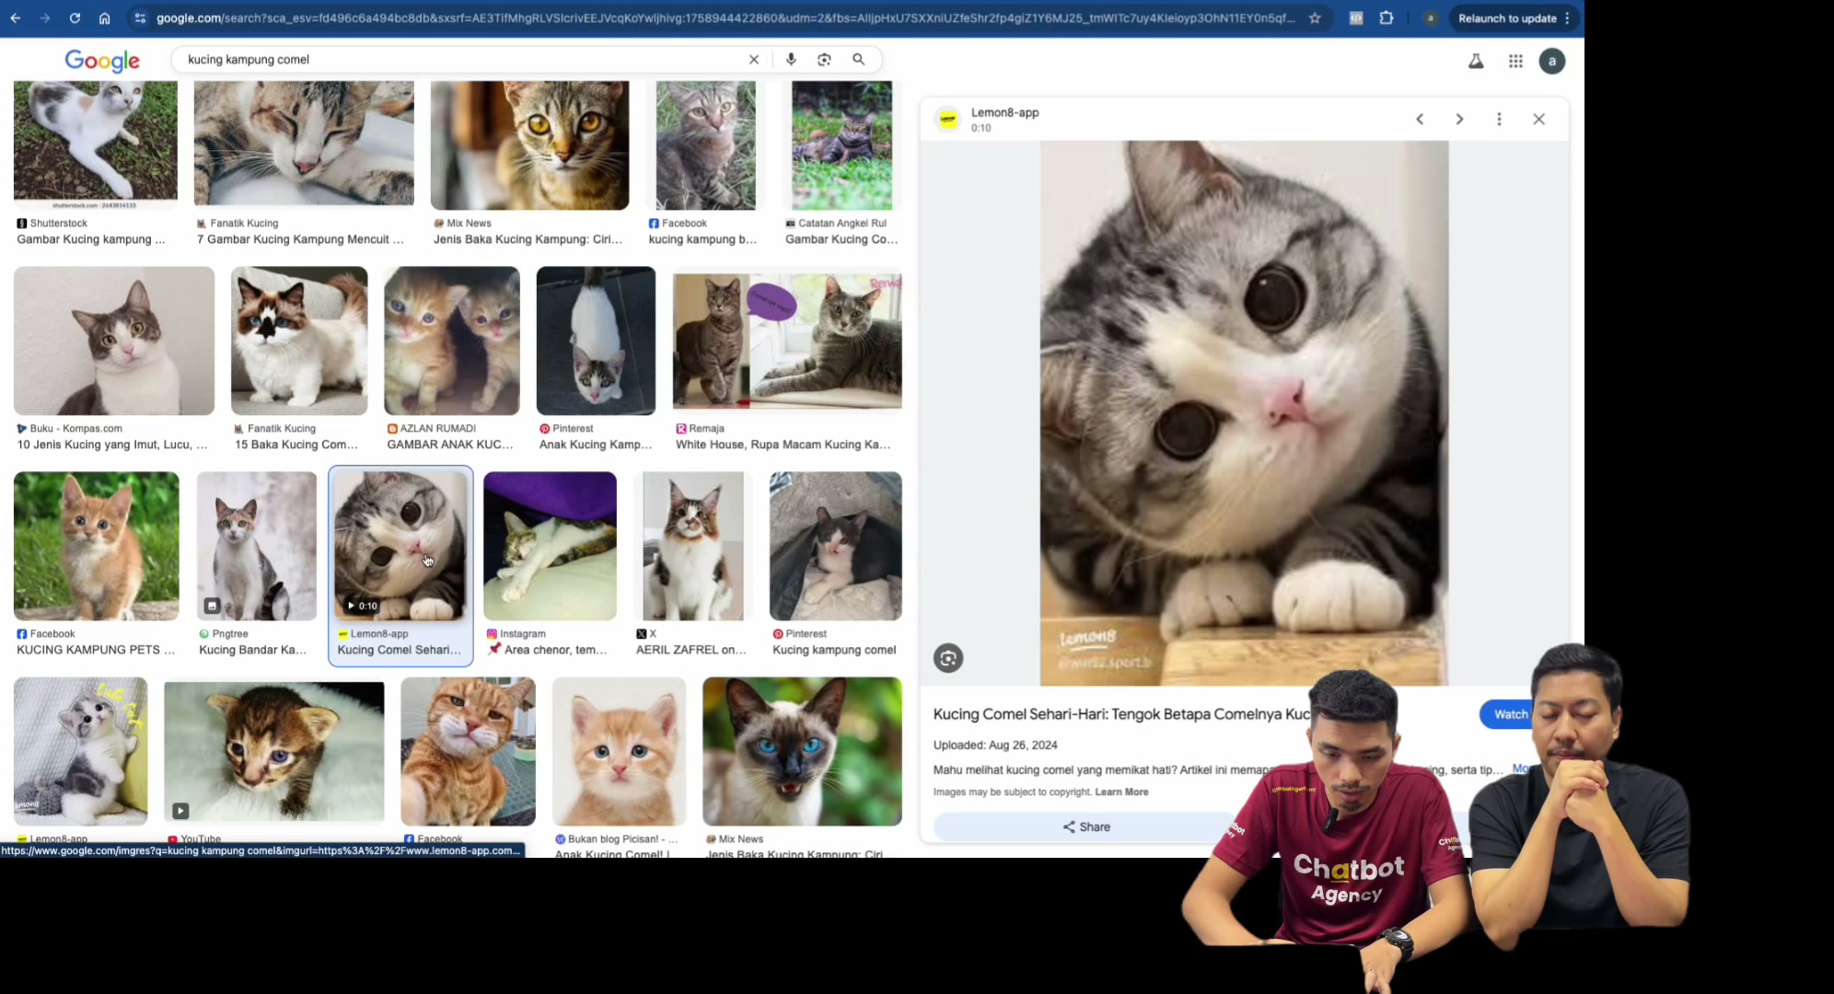This screenshot has width=1834, height=994.
Task: Open the Lemon8-app source in preview header
Action: point(1004,112)
